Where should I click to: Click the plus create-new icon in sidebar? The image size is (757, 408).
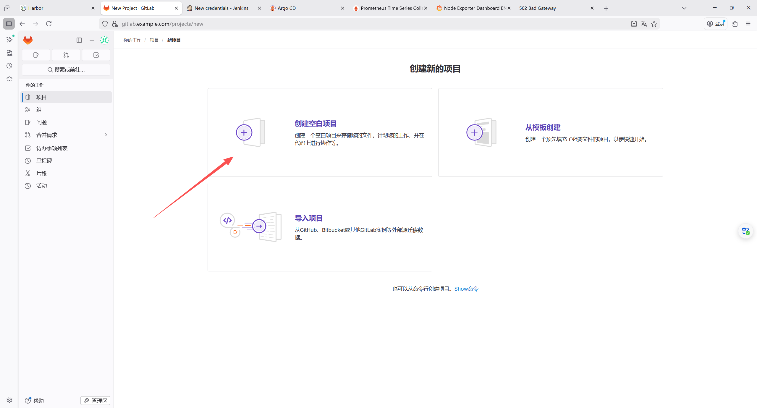pyautogui.click(x=92, y=40)
